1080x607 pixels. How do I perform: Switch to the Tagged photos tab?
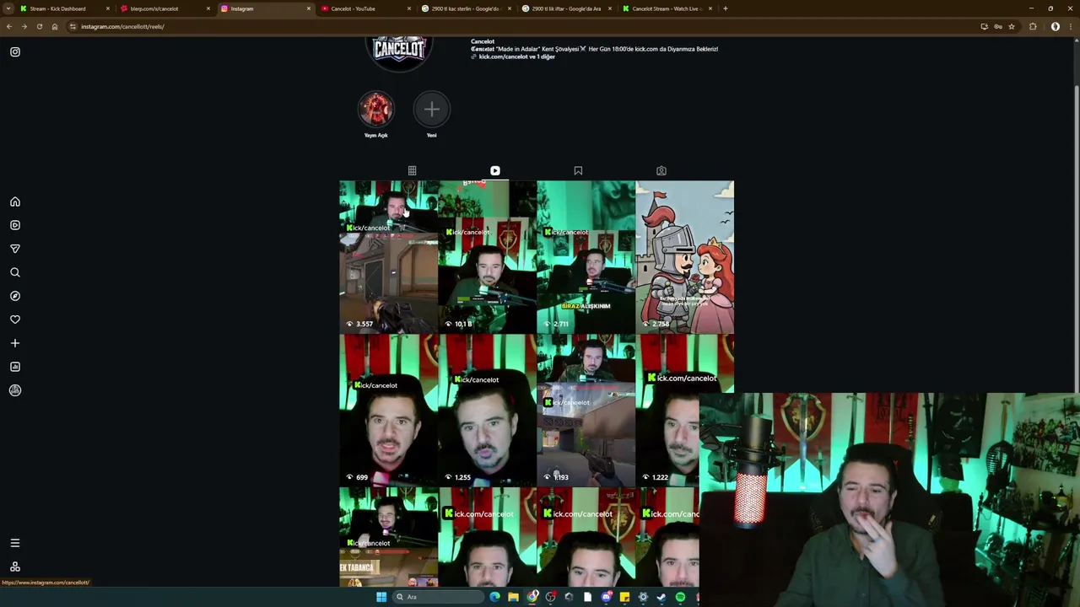661,170
